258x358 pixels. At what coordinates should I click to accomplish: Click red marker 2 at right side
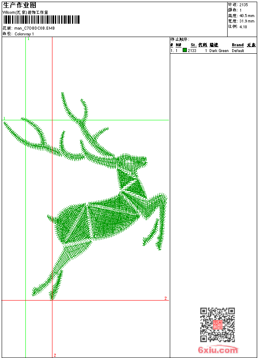tap(165, 298)
